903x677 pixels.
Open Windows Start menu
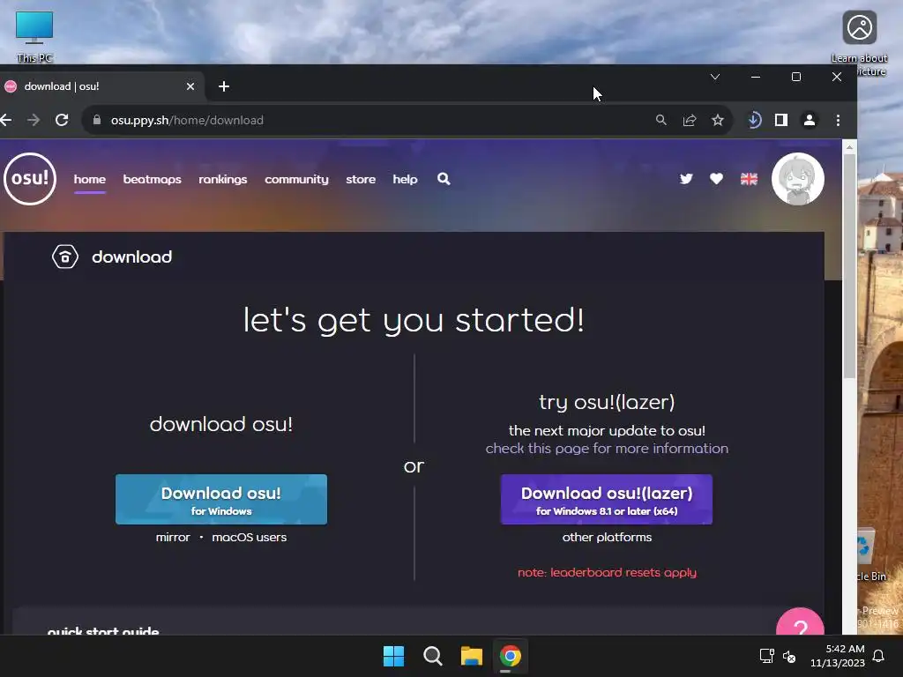click(x=394, y=656)
